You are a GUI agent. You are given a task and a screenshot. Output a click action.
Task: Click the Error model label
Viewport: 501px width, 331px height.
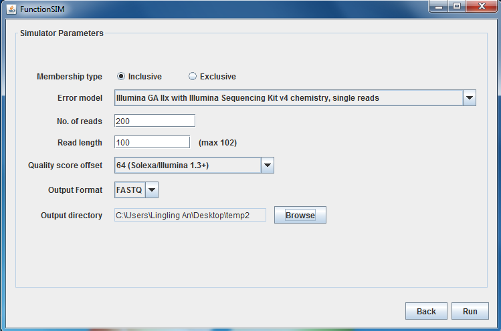(80, 98)
